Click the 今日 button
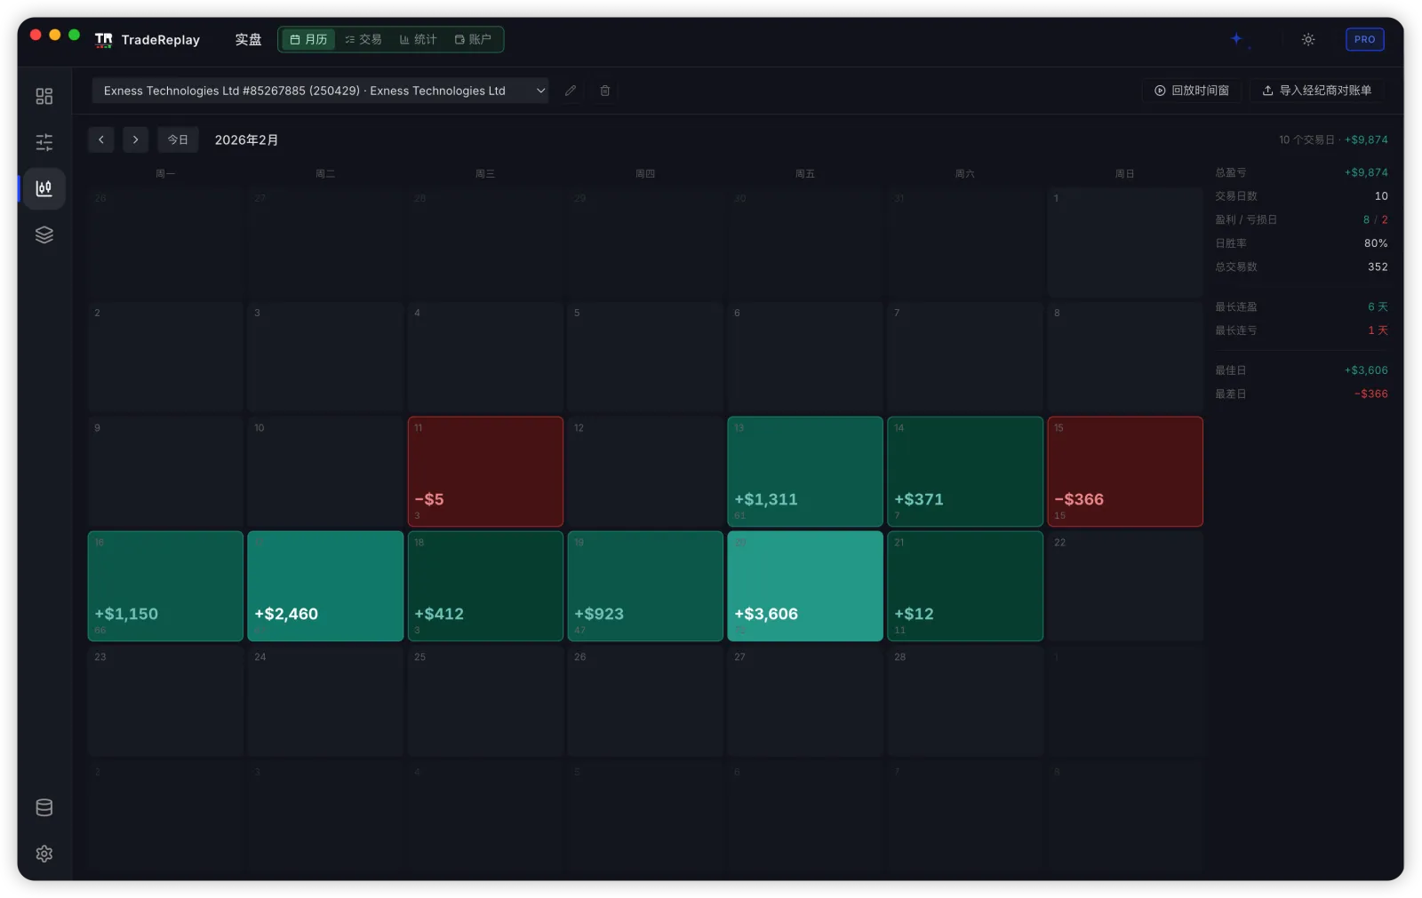 tap(178, 139)
